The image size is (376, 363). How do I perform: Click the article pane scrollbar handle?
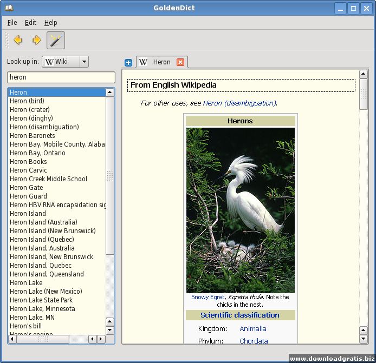364,94
